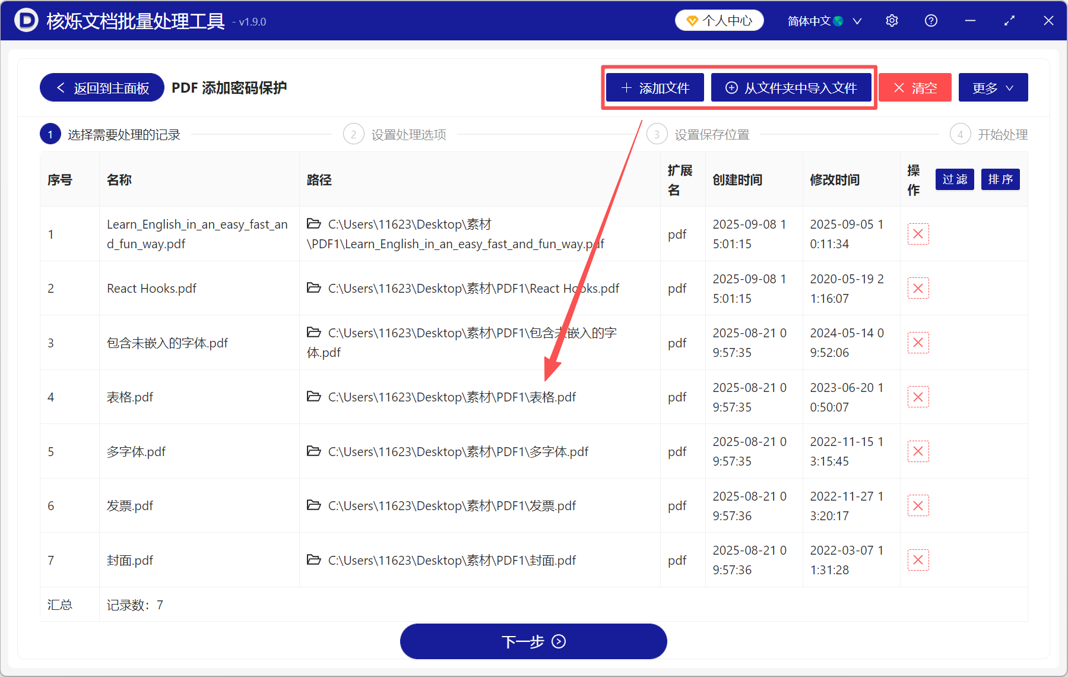This screenshot has height=677, width=1068.
Task: Clear the file list with 清空
Action: coord(914,87)
